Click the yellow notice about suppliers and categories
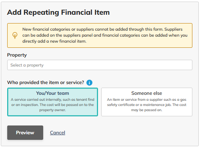The height and width of the screenshot is (147, 200). pos(100,35)
